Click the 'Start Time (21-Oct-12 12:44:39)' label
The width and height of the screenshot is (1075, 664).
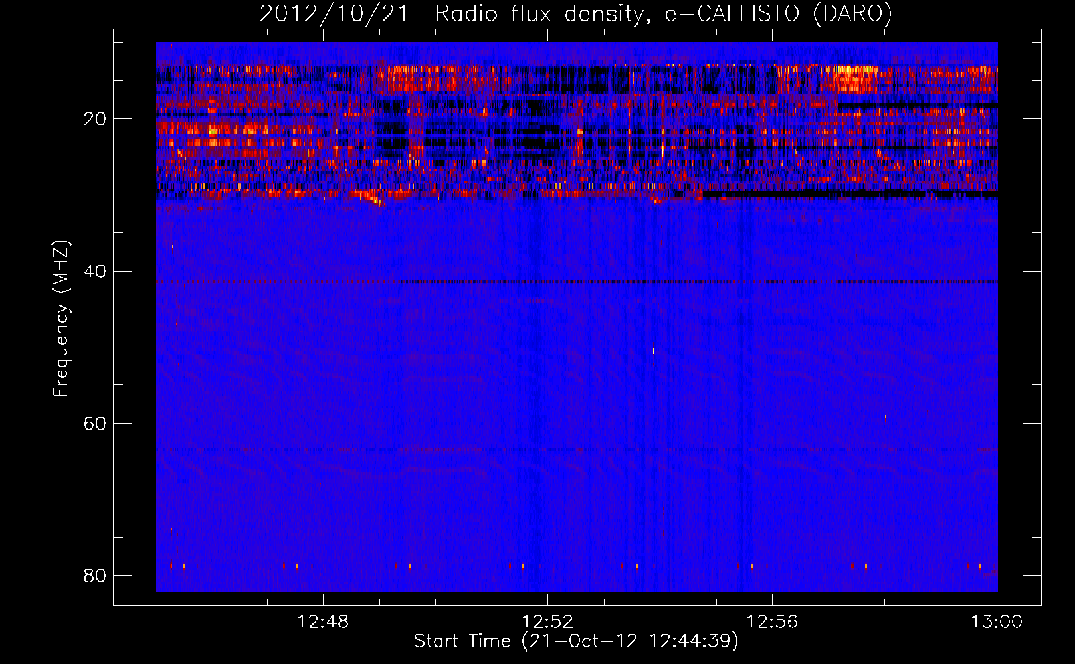tap(576, 641)
